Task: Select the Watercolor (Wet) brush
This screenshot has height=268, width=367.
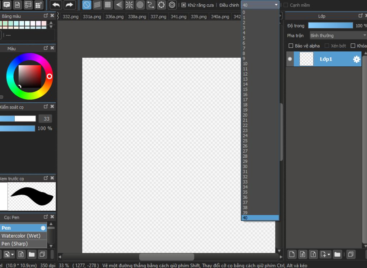Action: click(23, 236)
